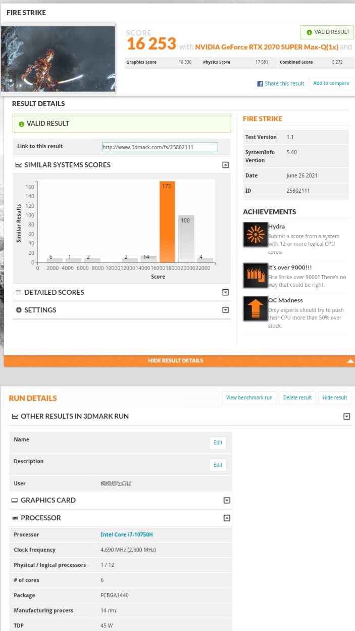
Task: Click the date June 26 2021
Action: click(x=301, y=176)
